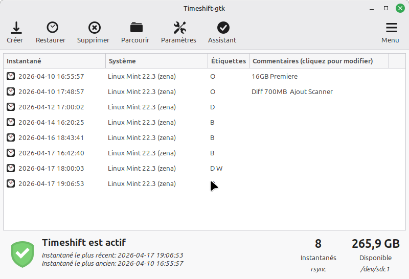Click the Créer snapshot download icon
Image resolution: width=409 pixels, height=279 pixels.
[15, 28]
